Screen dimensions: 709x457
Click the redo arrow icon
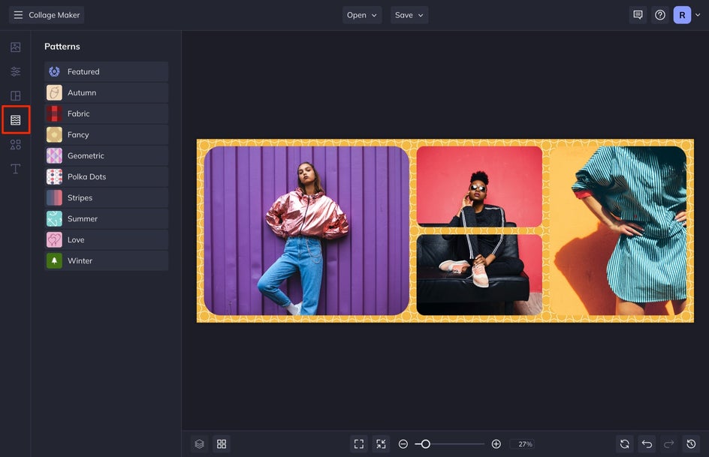click(x=669, y=444)
